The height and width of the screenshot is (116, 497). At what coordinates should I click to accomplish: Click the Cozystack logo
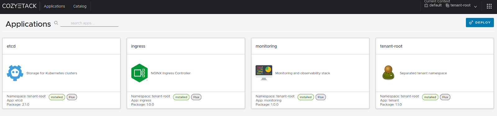(19, 6)
